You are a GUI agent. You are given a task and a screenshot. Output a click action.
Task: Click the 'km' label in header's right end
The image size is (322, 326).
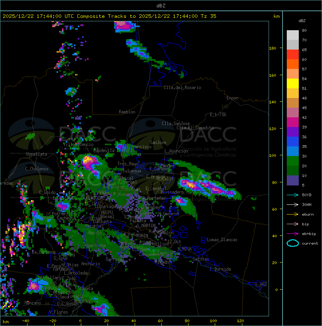(x=276, y=16)
